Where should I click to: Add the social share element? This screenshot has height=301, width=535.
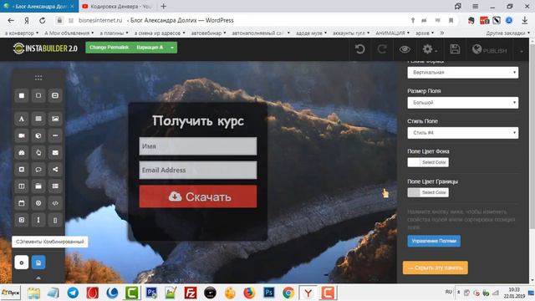coord(55,169)
